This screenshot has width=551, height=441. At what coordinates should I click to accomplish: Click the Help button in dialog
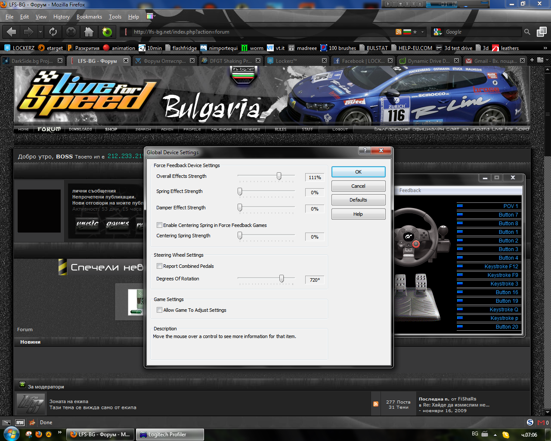(358, 214)
